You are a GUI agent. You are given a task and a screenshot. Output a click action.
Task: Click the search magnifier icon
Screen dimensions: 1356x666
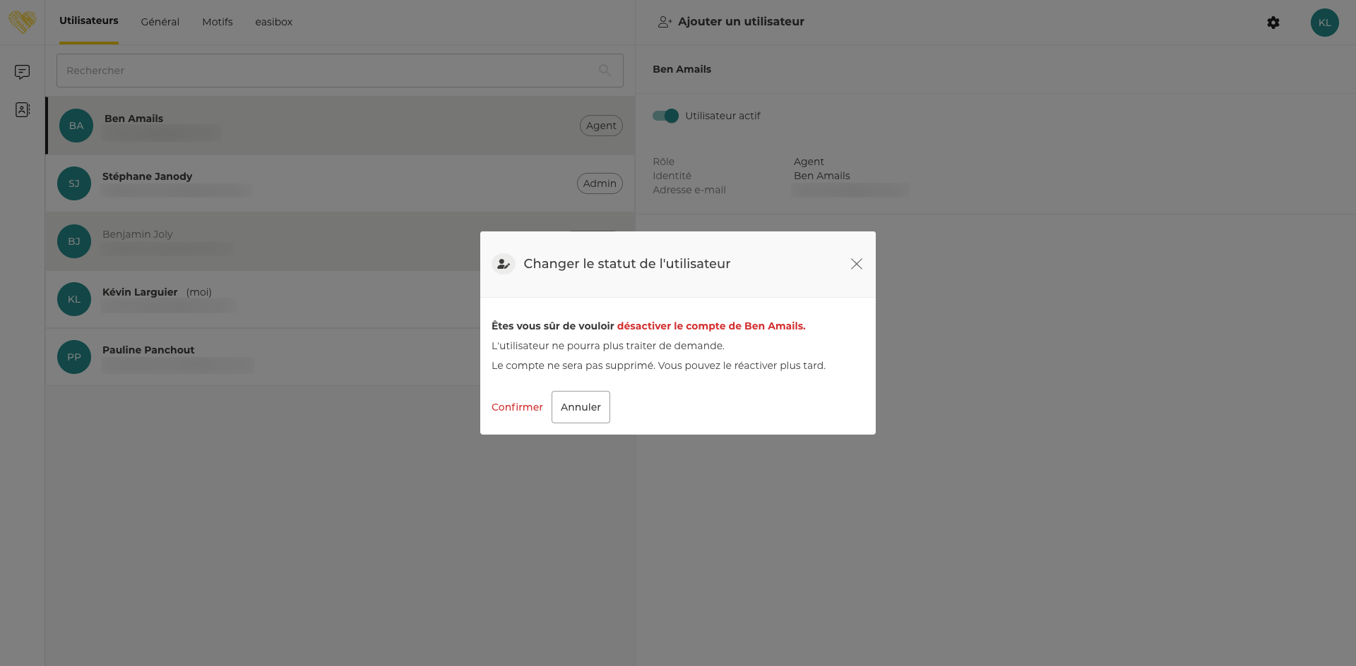[605, 71]
